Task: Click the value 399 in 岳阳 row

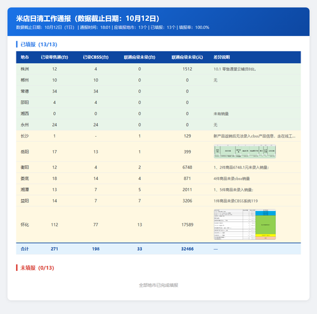Action: (x=187, y=152)
